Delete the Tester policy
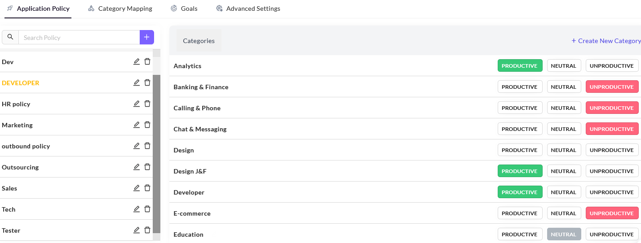Viewport: 641px width, 243px height. (147, 230)
